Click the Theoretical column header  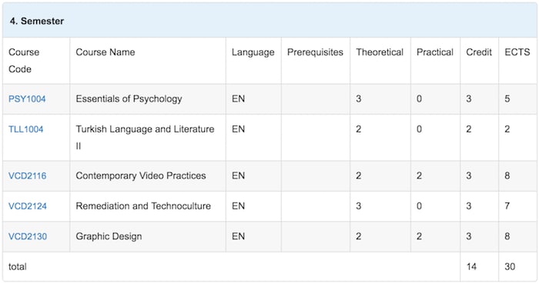tap(380, 52)
